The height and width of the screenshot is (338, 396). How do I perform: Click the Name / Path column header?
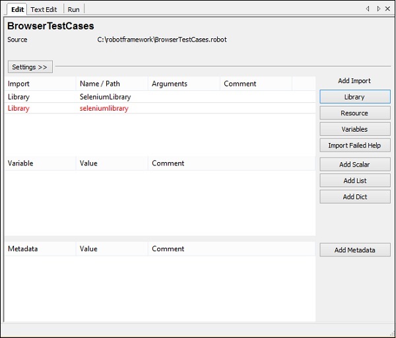coord(100,84)
